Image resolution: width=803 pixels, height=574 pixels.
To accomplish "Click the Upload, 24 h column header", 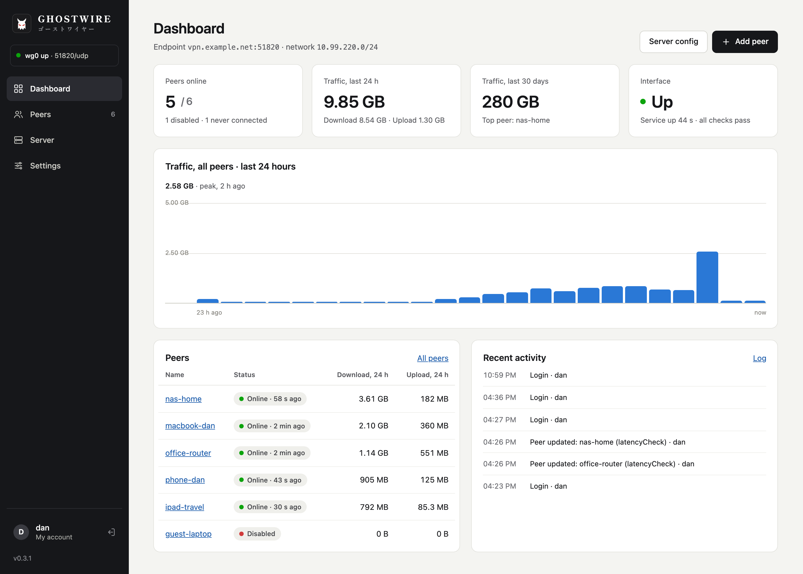I will click(427, 375).
